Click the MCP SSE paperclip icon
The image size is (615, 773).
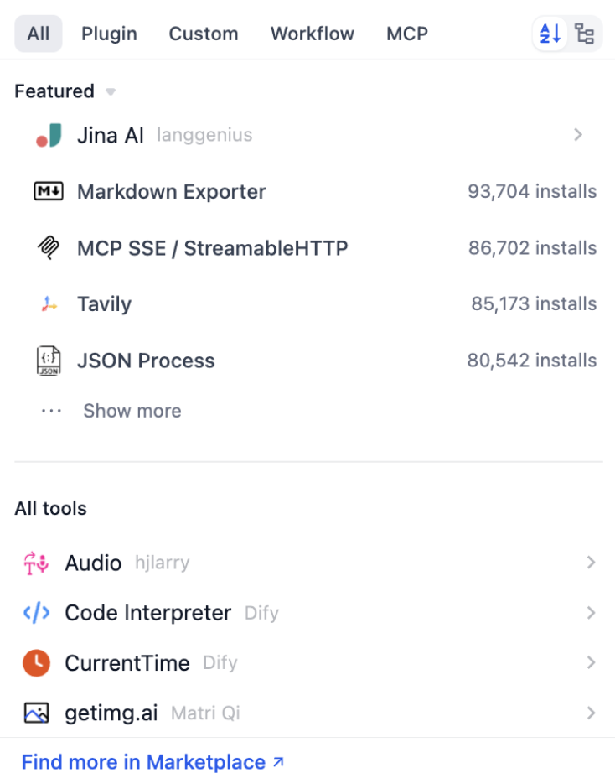tap(49, 248)
